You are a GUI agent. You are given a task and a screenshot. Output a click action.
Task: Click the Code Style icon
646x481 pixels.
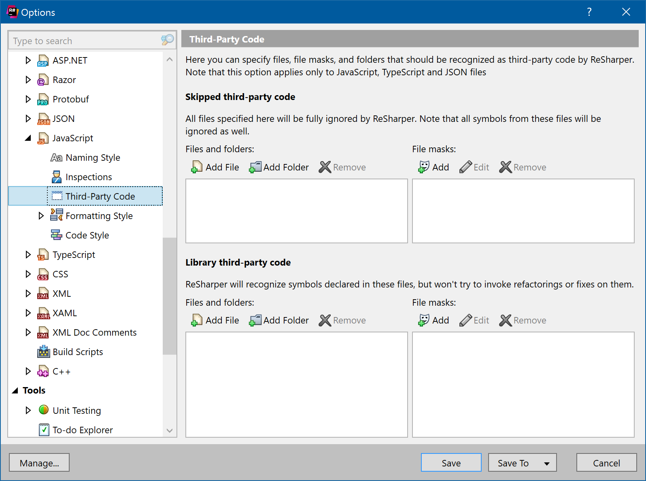coord(56,235)
